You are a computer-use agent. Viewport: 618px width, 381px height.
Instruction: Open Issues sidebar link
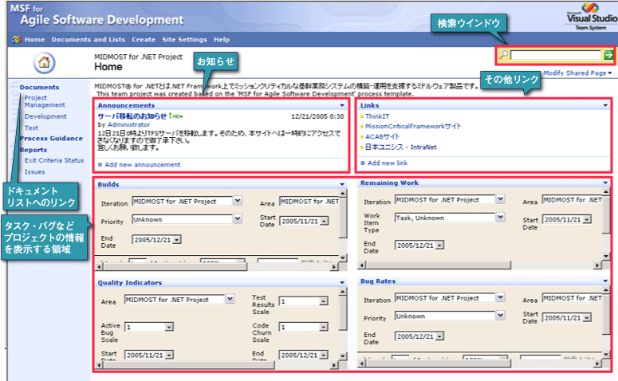(34, 172)
